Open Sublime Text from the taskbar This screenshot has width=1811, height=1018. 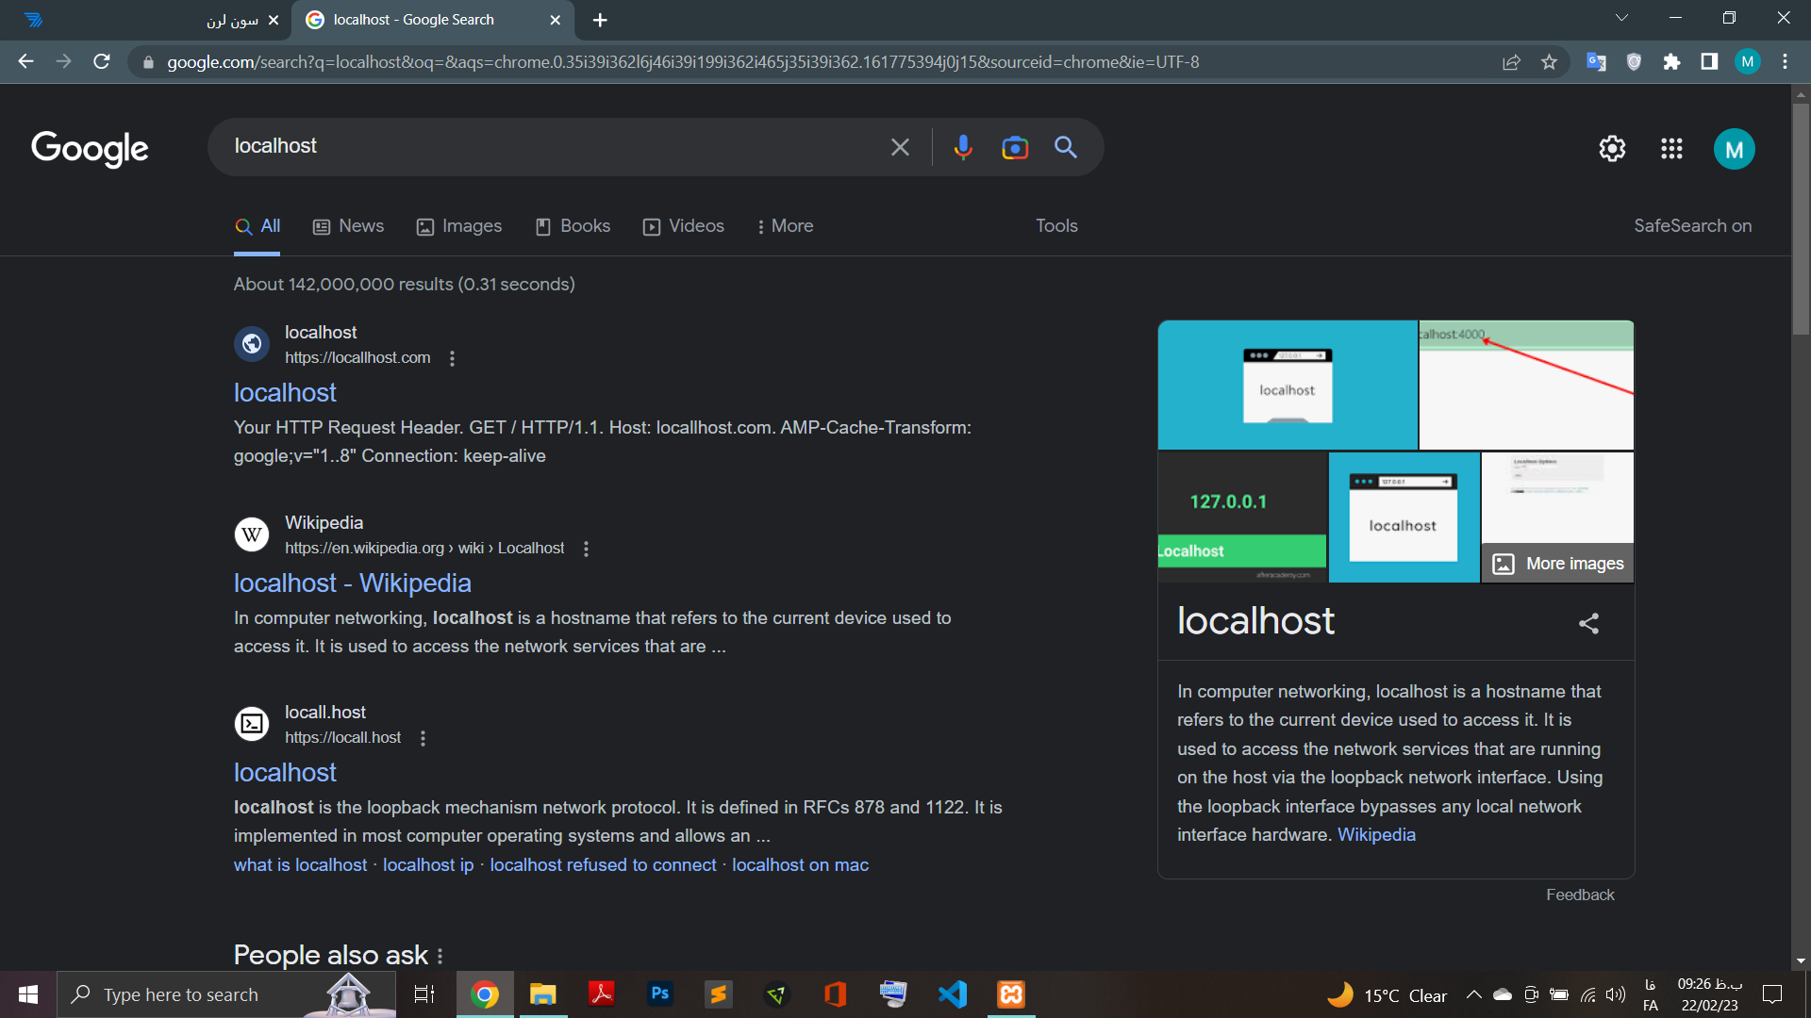pos(718,994)
